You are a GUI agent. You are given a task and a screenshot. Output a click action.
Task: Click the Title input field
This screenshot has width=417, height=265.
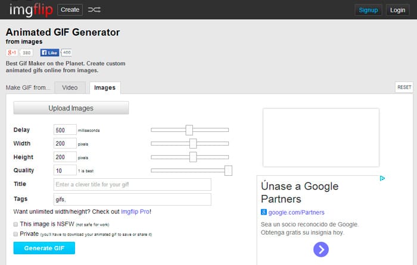[132, 184]
